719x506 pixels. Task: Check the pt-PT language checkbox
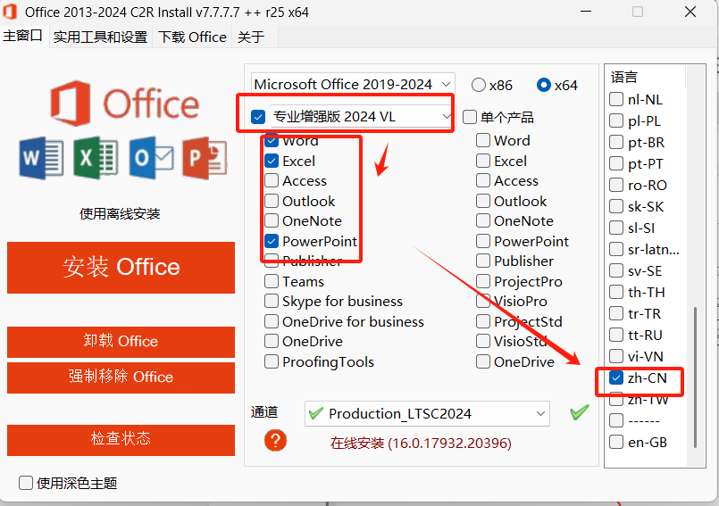point(615,163)
